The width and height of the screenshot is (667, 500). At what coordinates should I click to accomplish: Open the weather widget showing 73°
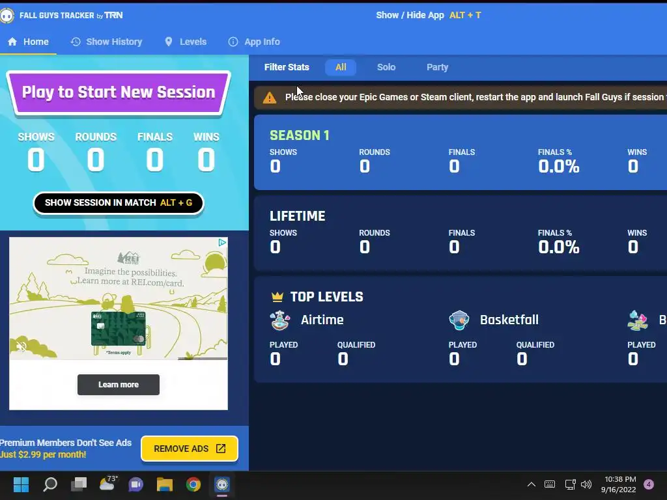(107, 484)
